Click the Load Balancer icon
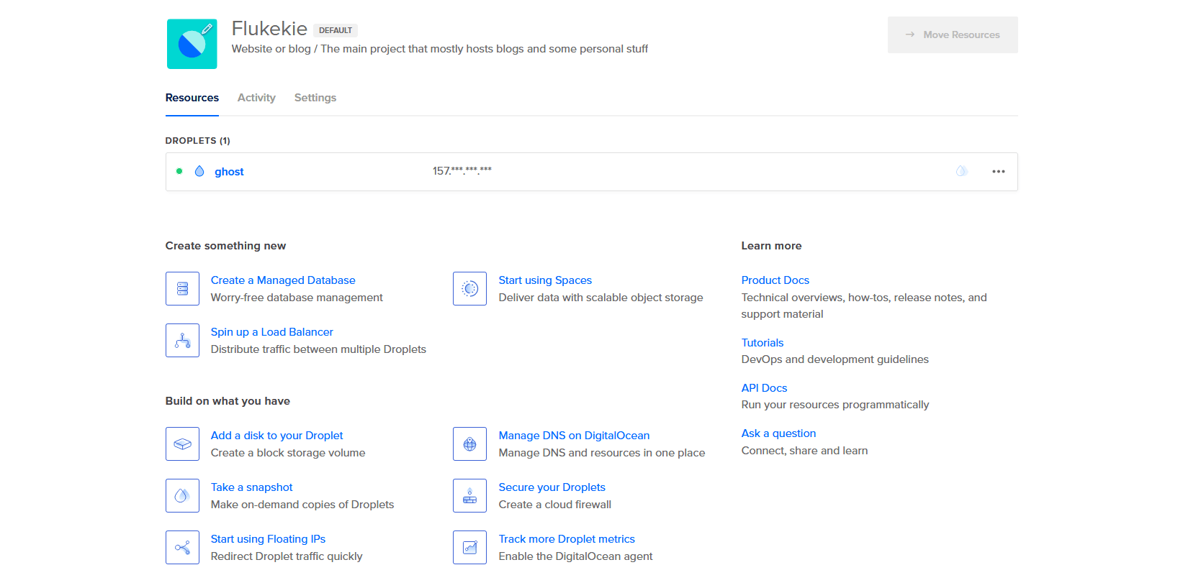 (x=182, y=340)
